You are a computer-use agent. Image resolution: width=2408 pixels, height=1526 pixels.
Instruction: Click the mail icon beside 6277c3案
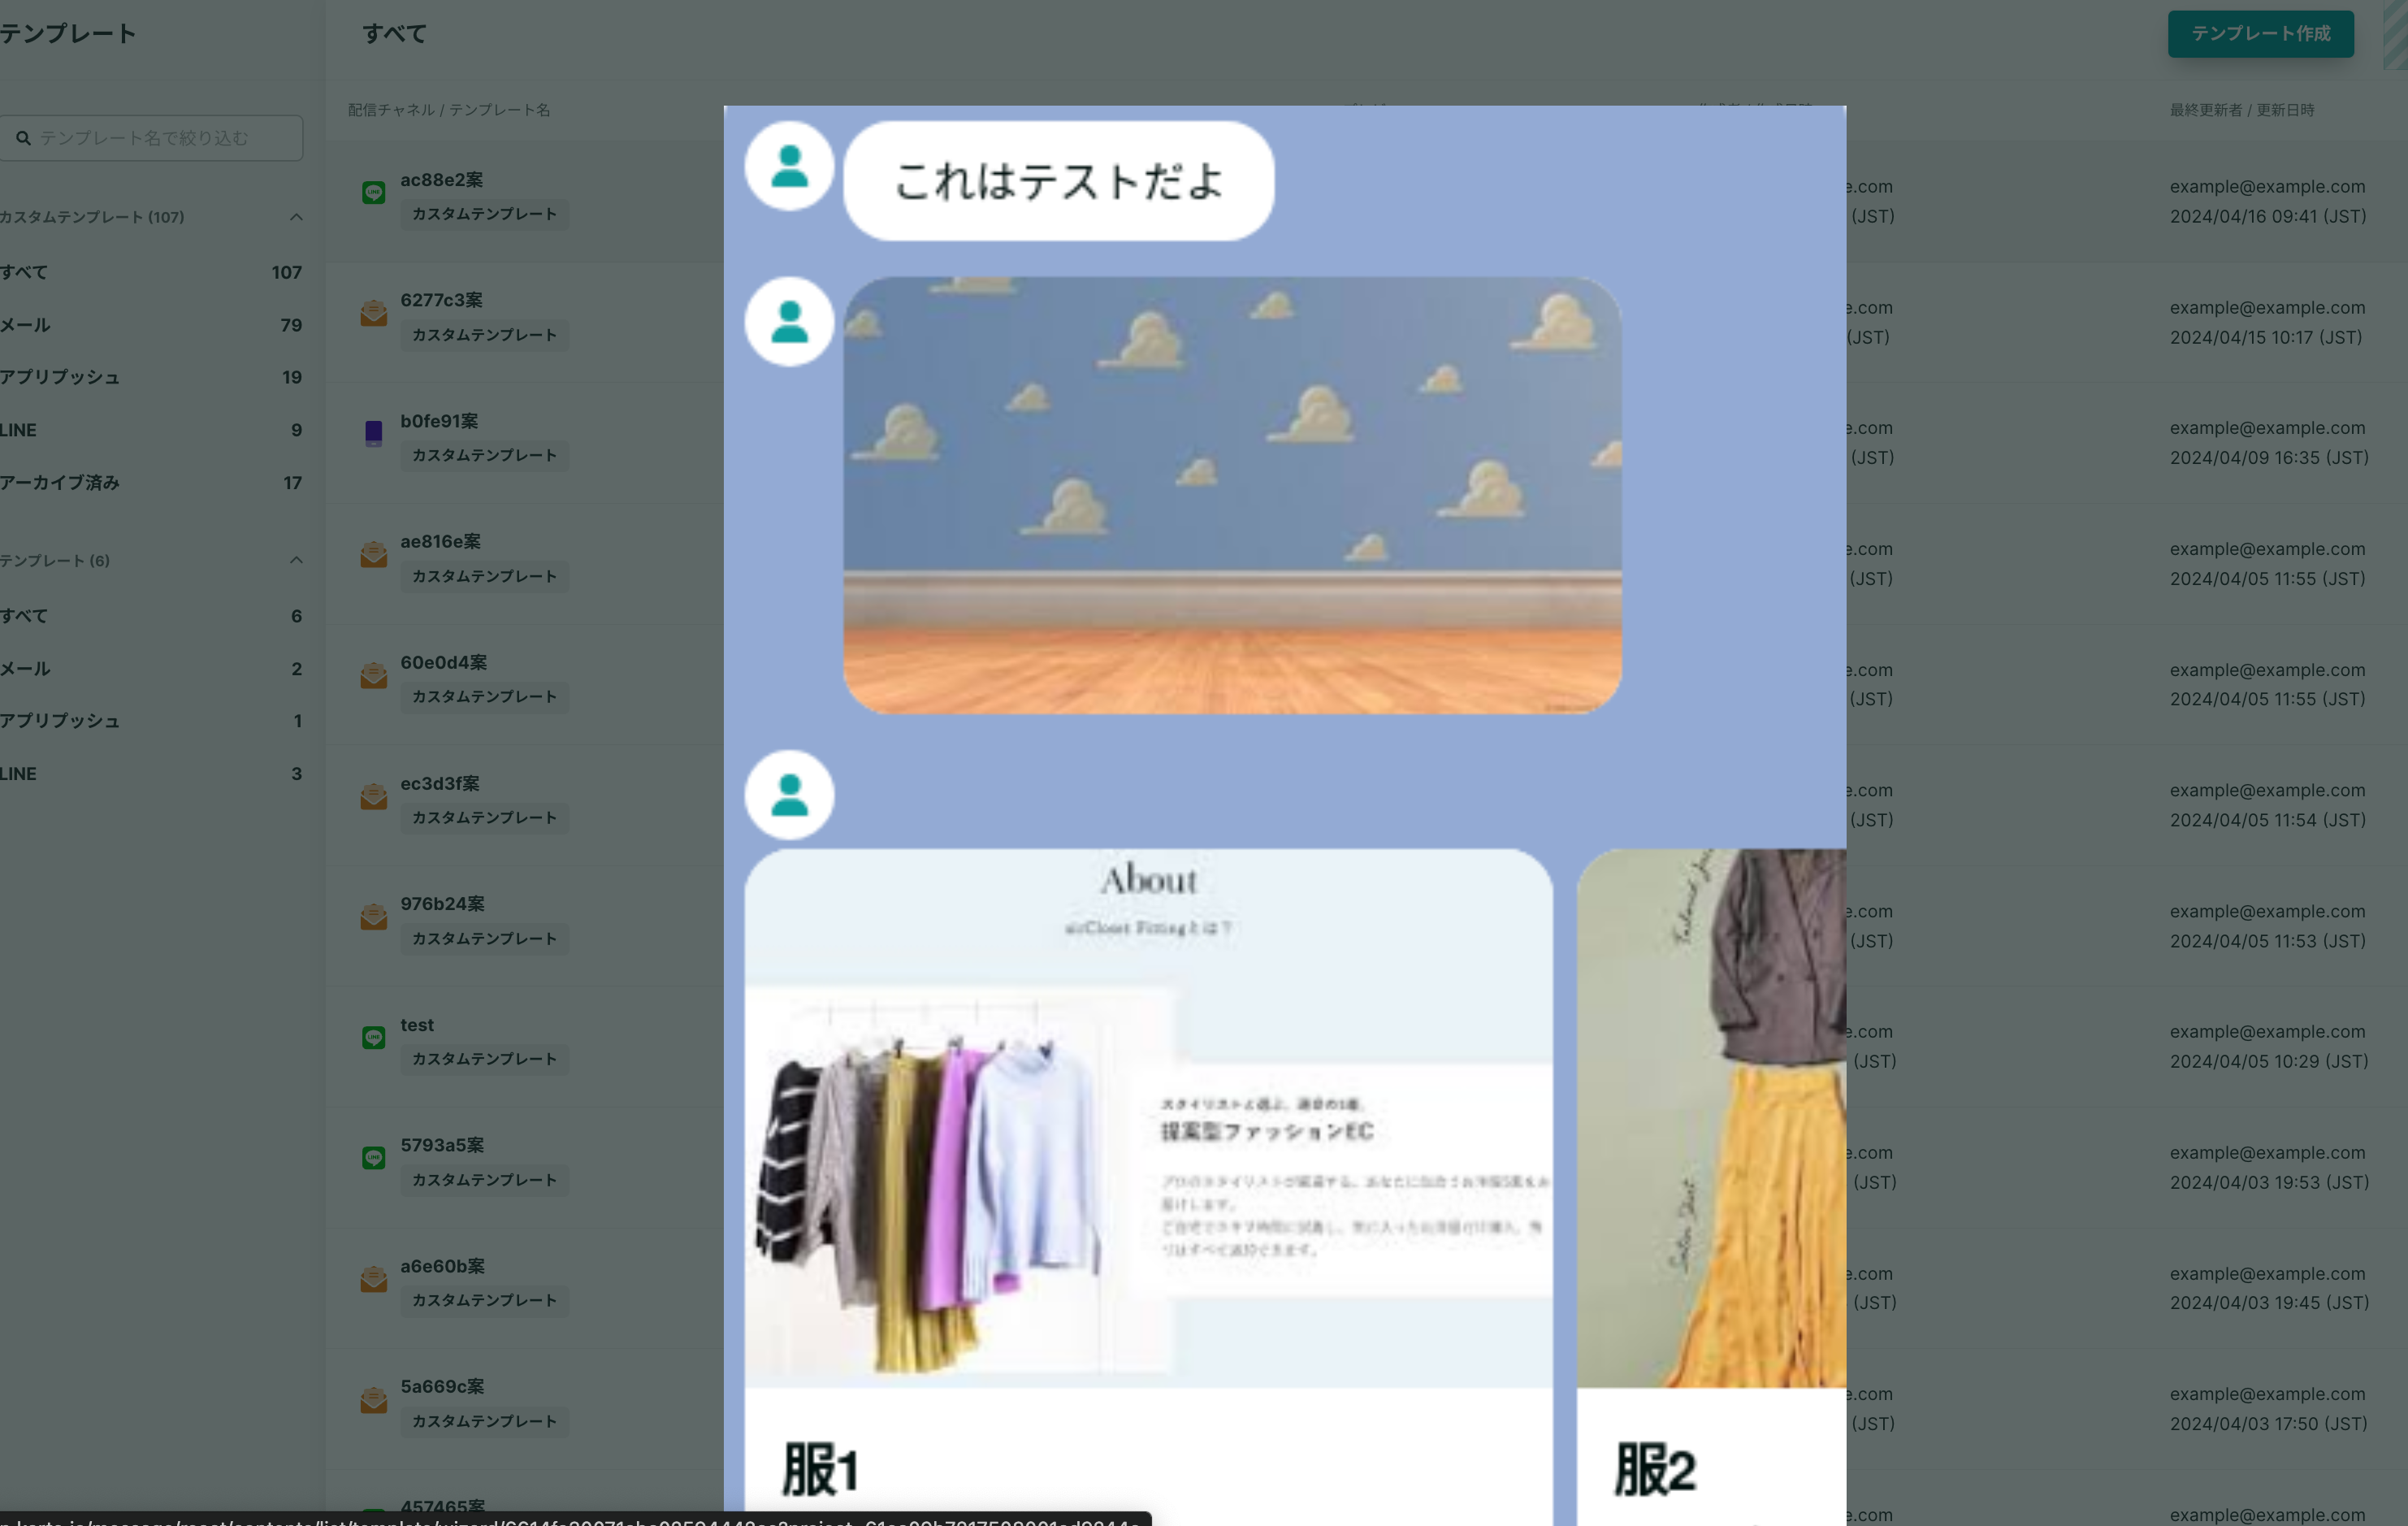tap(373, 314)
